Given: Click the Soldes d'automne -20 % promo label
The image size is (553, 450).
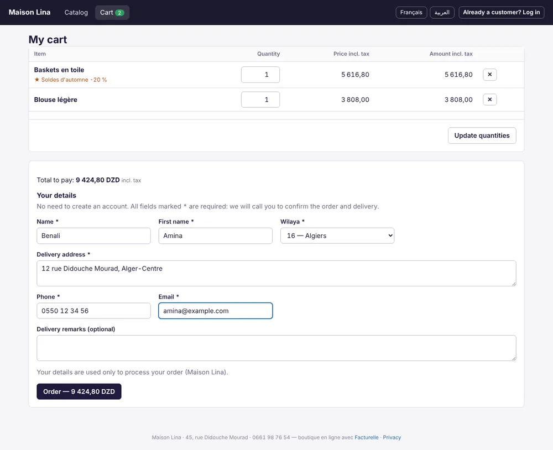Looking at the screenshot, I should [74, 80].
